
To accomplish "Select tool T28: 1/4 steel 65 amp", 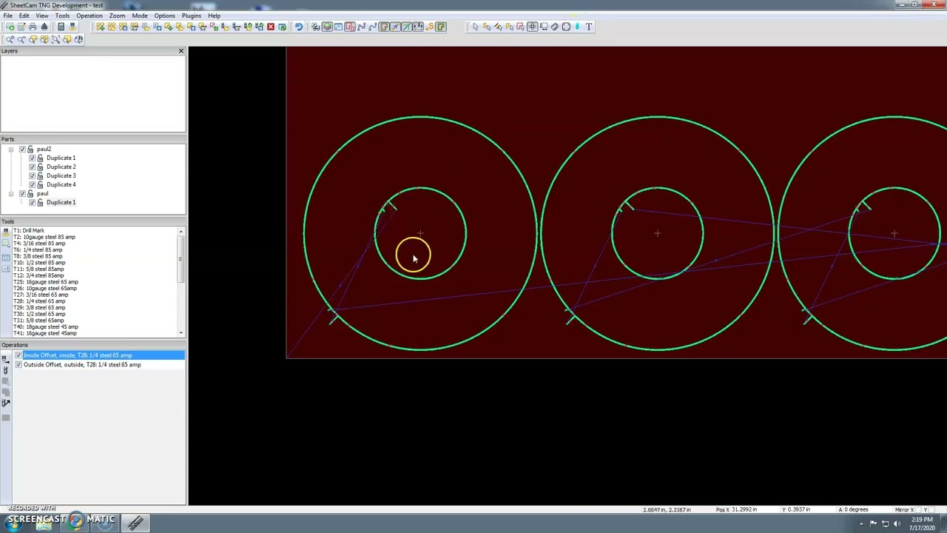I will [x=39, y=301].
